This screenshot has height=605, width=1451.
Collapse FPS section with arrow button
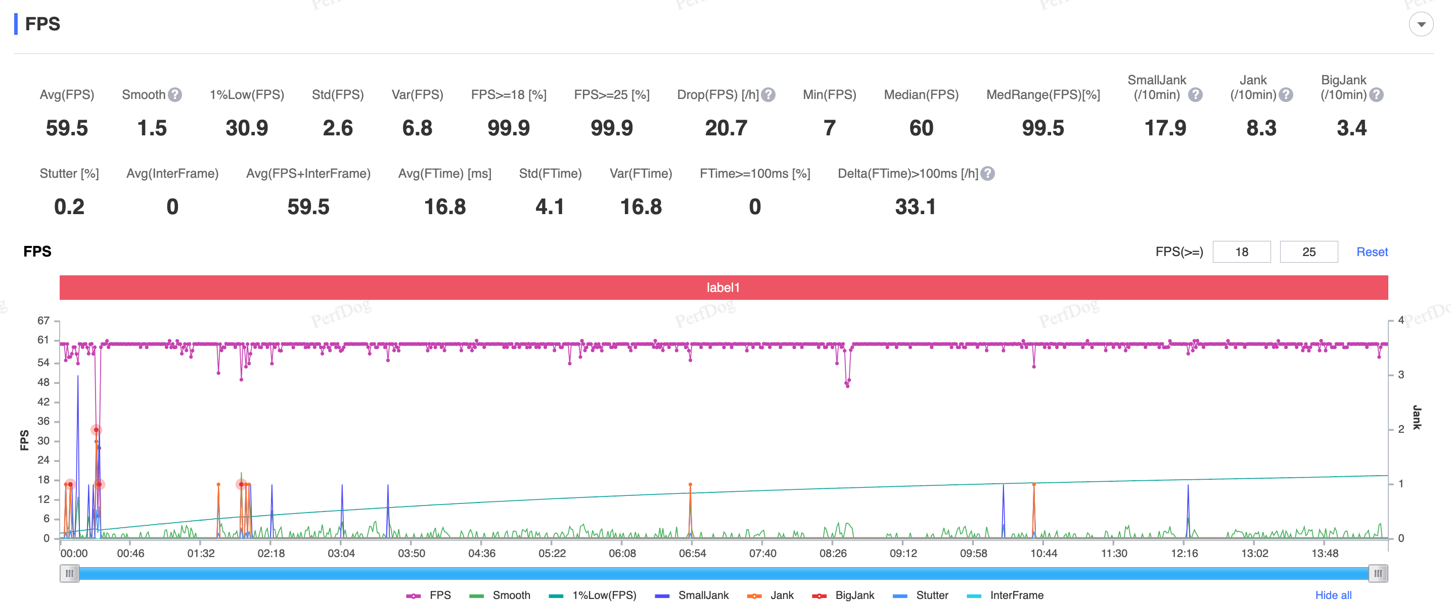pyautogui.click(x=1421, y=24)
